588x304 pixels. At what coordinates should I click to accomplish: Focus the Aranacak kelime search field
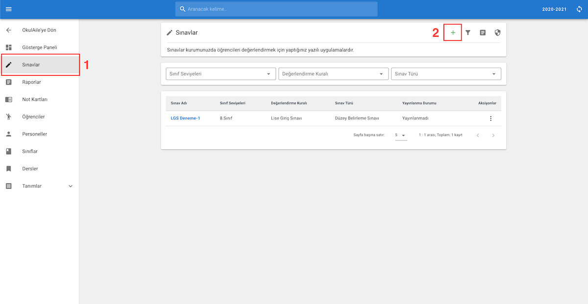click(276, 9)
